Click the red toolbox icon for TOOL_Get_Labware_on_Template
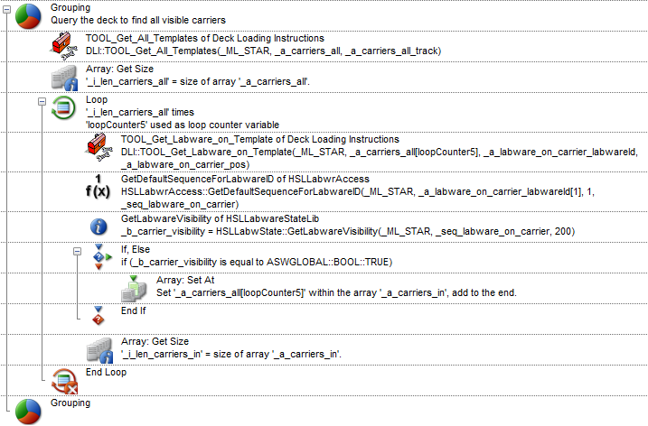648x426 pixels. [x=100, y=150]
